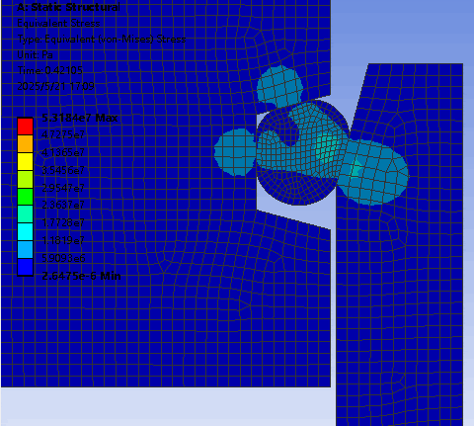This screenshot has height=426, width=474.
Task: Click the Type: Equivalent (von-Mises) Stress line
Action: (102, 40)
